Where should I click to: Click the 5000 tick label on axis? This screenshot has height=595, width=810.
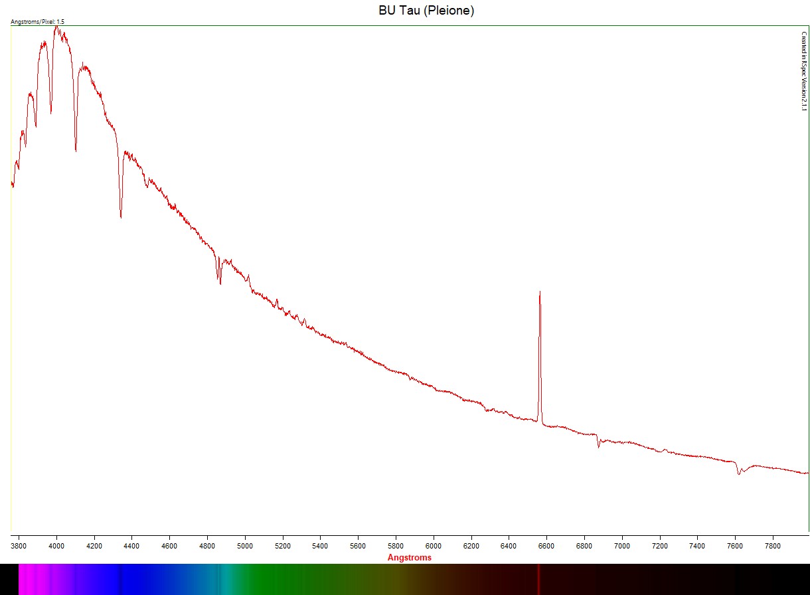point(245,547)
